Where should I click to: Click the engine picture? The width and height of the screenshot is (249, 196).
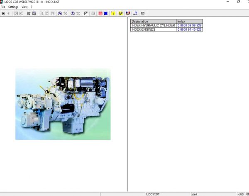click(x=63, y=104)
